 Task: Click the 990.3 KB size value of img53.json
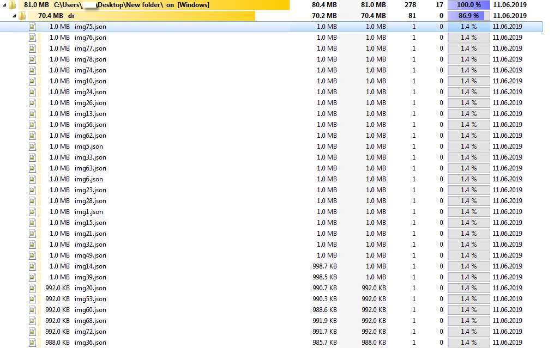(x=324, y=299)
